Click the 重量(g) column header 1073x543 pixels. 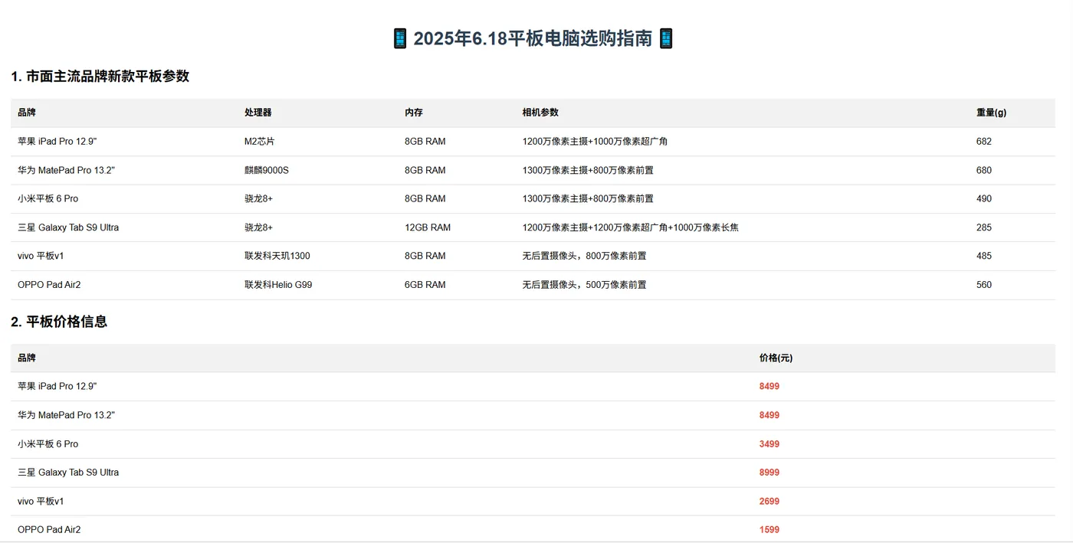[x=991, y=113]
